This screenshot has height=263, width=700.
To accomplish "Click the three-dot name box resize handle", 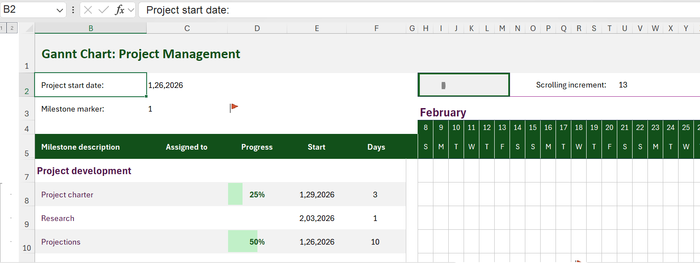I will (73, 10).
